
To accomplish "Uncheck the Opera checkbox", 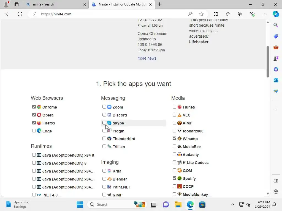I will (34, 115).
